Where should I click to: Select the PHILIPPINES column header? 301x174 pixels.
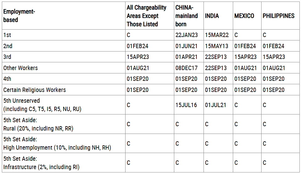278,16
